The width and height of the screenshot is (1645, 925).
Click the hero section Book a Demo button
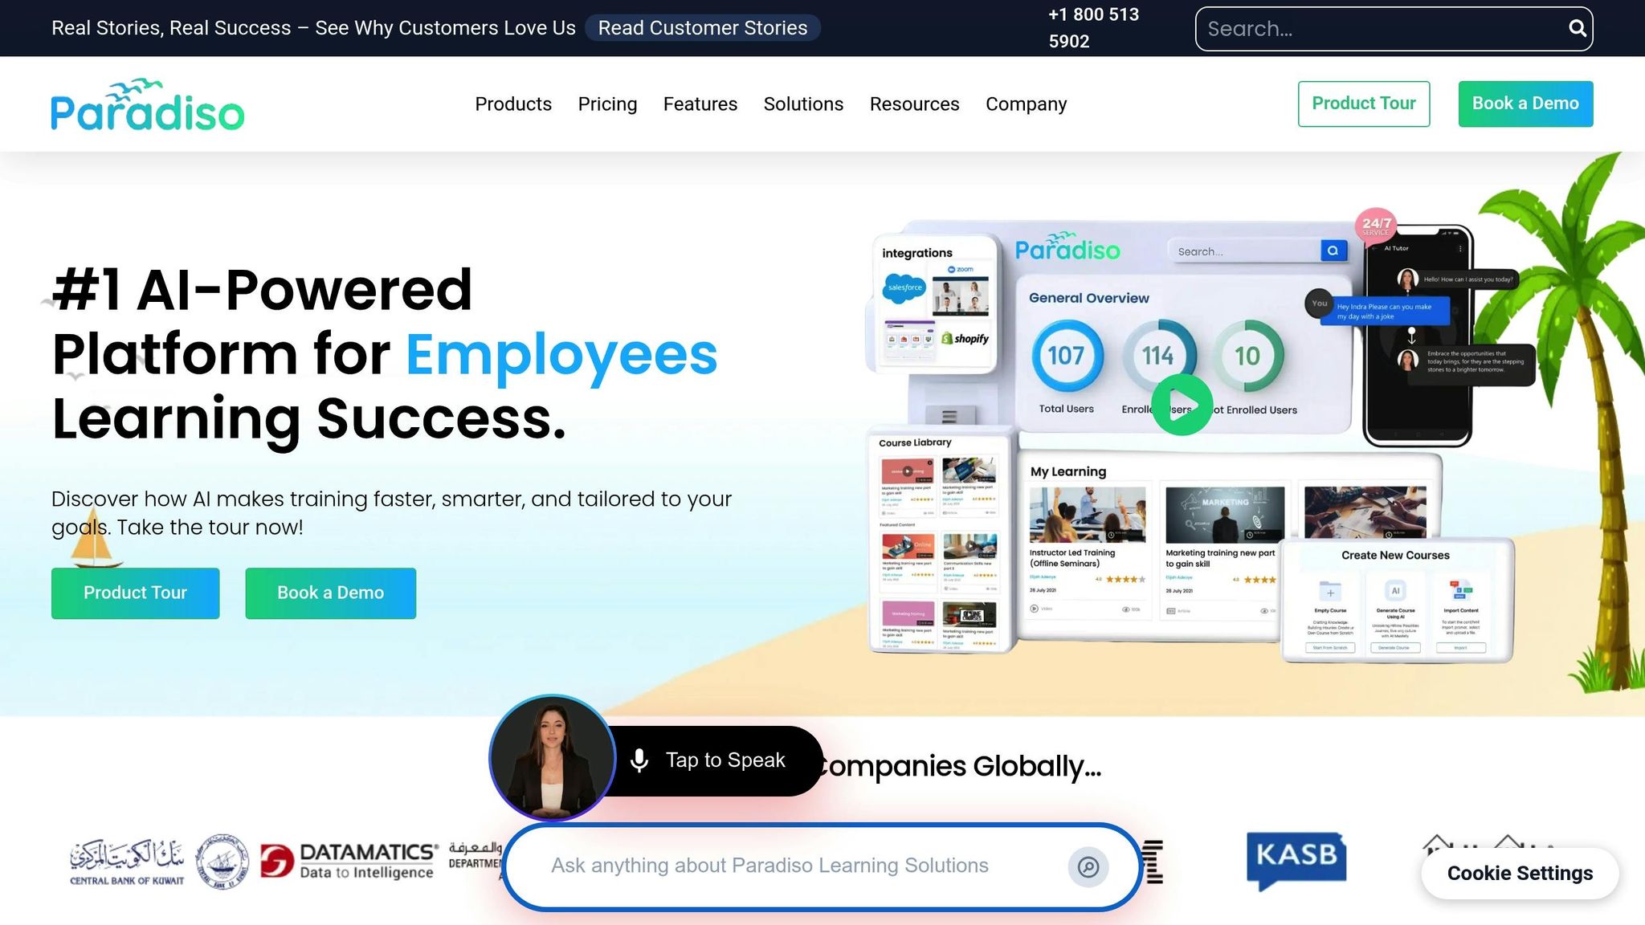(x=330, y=593)
